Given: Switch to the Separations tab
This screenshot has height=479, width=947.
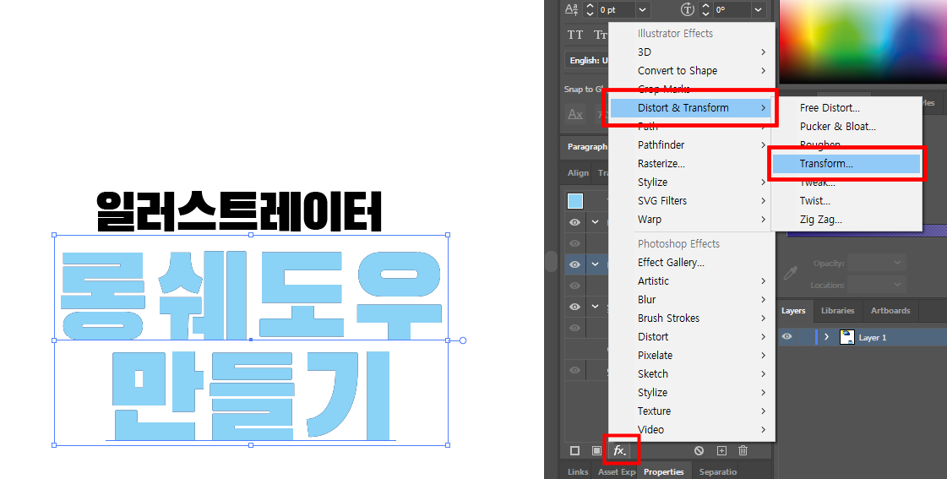Looking at the screenshot, I should (x=717, y=471).
